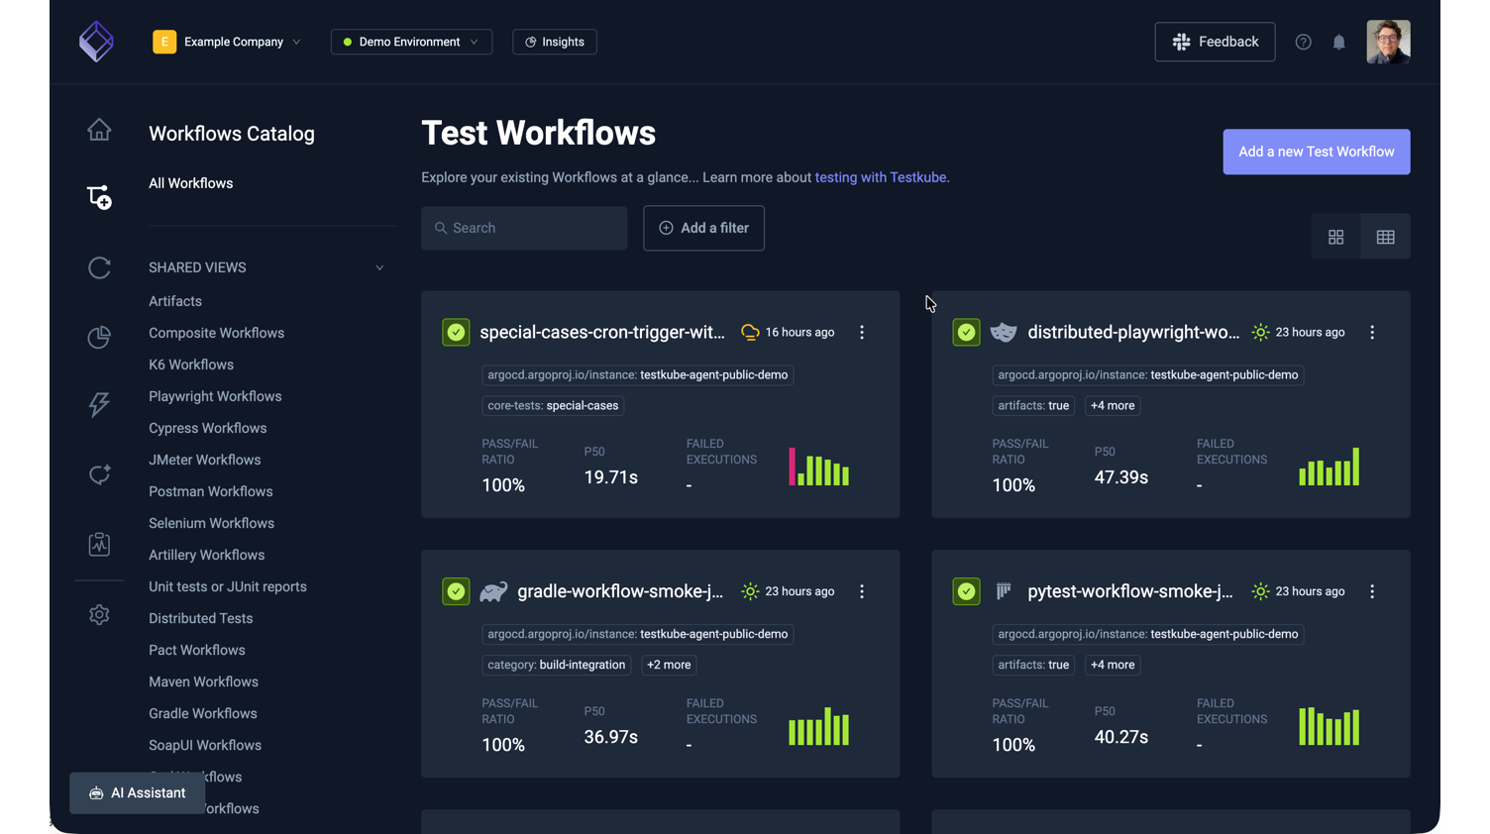Click the Feedback button
1490x834 pixels.
[1215, 42]
